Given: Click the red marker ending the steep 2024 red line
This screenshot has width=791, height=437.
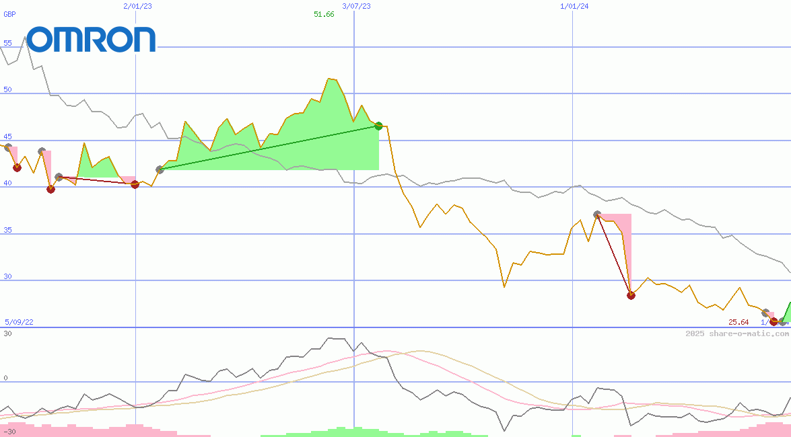Looking at the screenshot, I should 631,295.
